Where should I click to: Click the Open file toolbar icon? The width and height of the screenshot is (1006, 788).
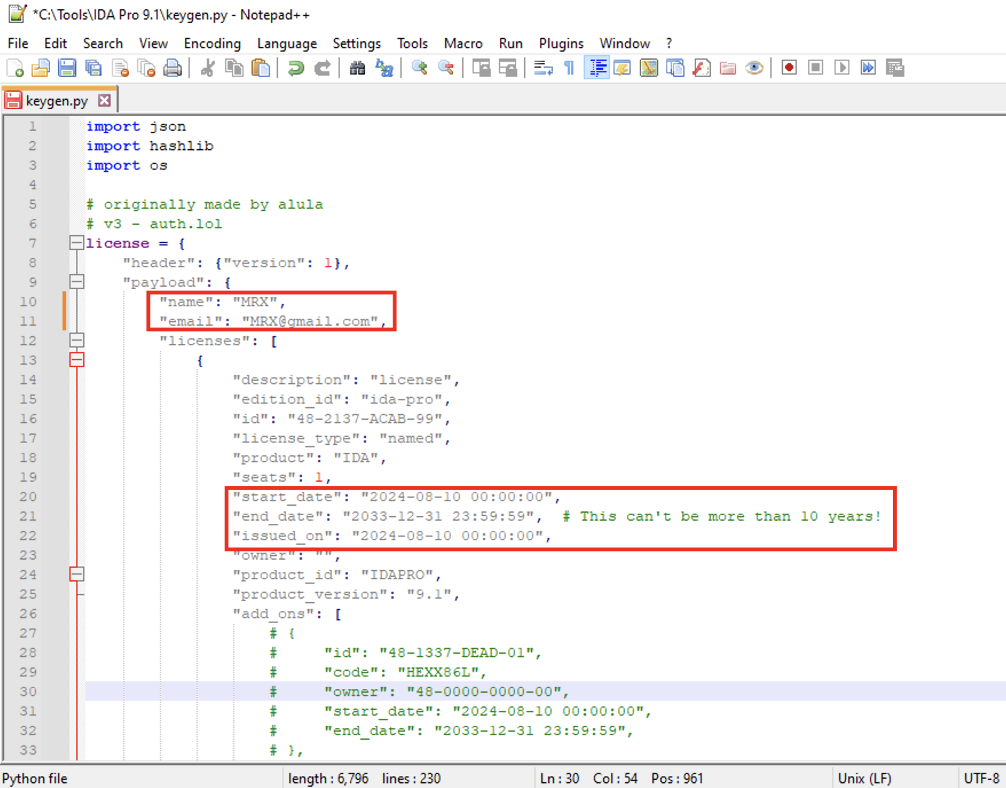[x=41, y=68]
